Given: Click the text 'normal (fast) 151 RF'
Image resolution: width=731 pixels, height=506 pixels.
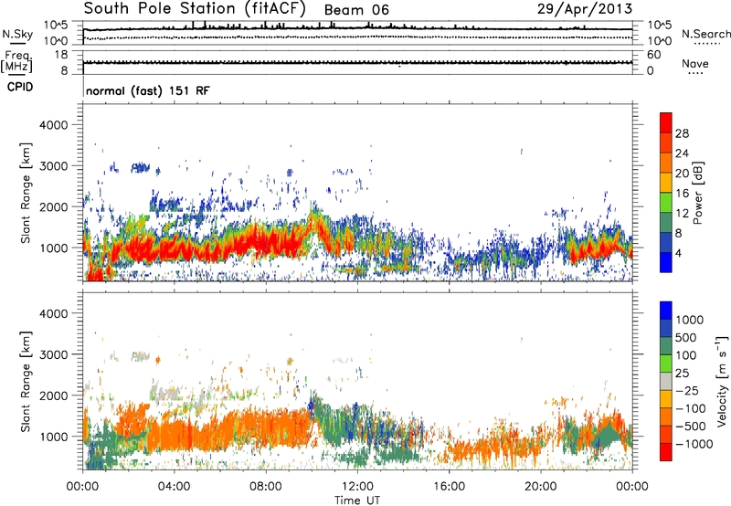Looking at the screenshot, I should (148, 90).
